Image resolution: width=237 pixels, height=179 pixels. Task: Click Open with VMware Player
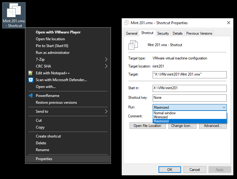coord(68,32)
